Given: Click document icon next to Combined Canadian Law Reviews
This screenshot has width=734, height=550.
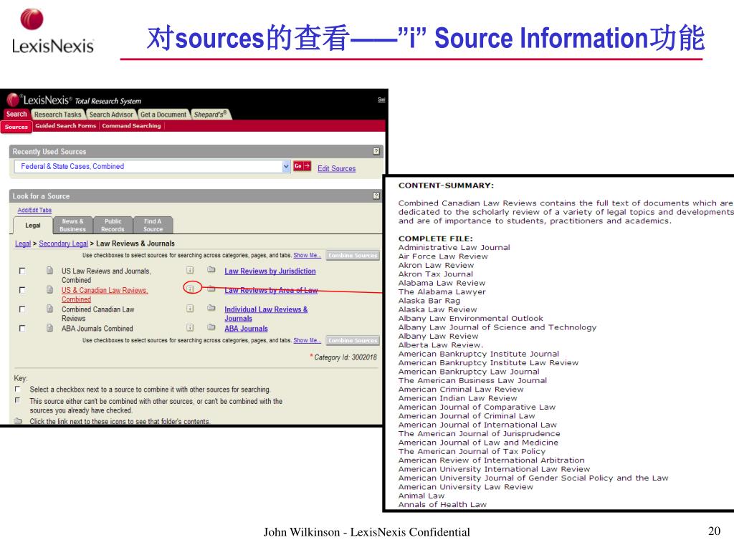Looking at the screenshot, I should pos(49,309).
